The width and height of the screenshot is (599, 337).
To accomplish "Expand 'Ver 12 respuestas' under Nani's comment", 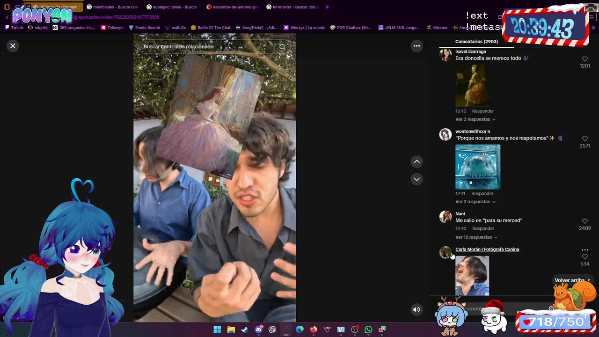I will pos(476,237).
